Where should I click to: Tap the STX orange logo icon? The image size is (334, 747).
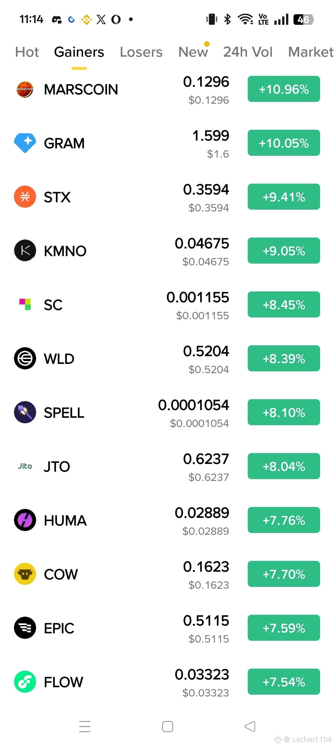click(25, 197)
